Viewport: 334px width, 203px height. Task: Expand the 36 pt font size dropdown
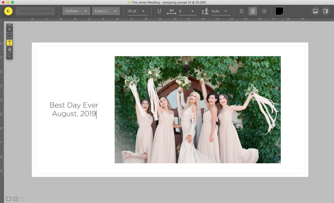click(137, 11)
